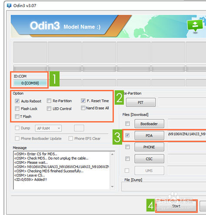Open the AP RAM dropdown
Viewport: 206px width, 215px height.
48,128
